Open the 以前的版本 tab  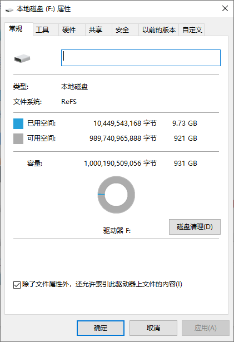pyautogui.click(x=159, y=29)
